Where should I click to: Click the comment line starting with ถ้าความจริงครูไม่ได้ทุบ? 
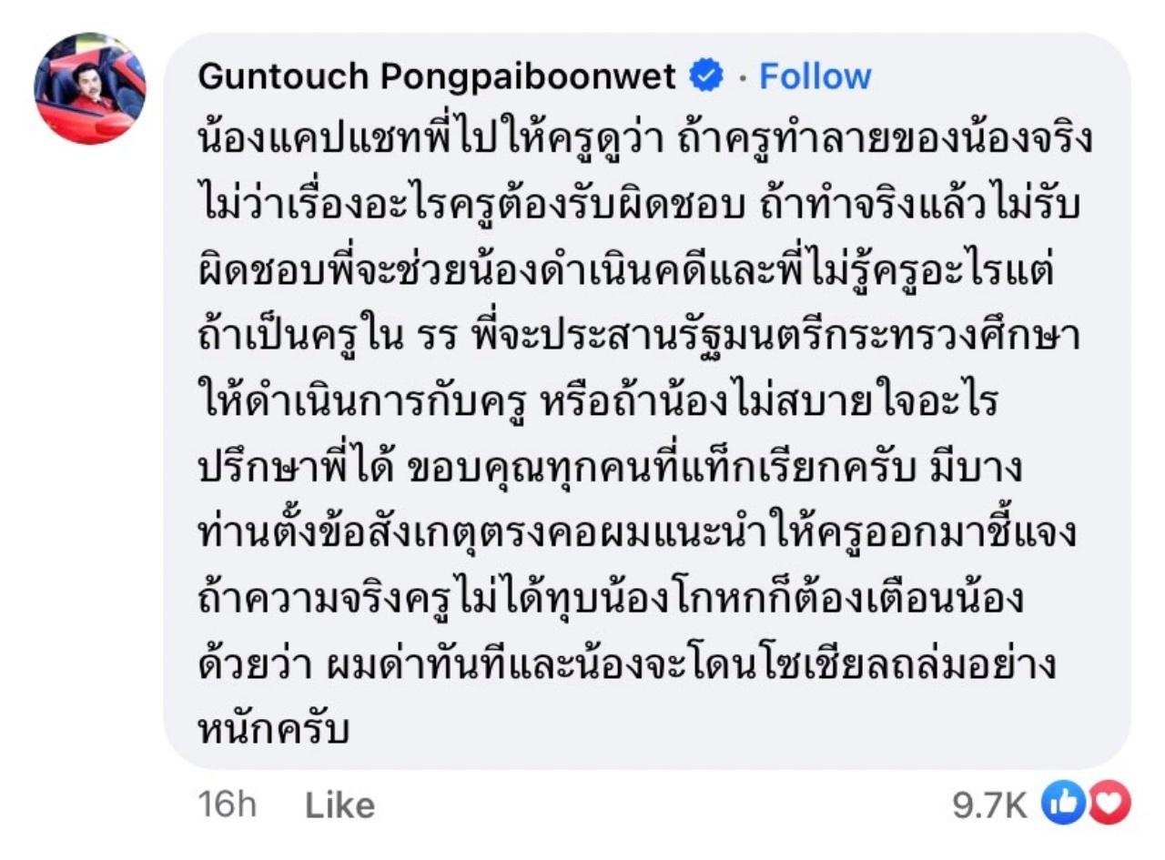[612, 600]
